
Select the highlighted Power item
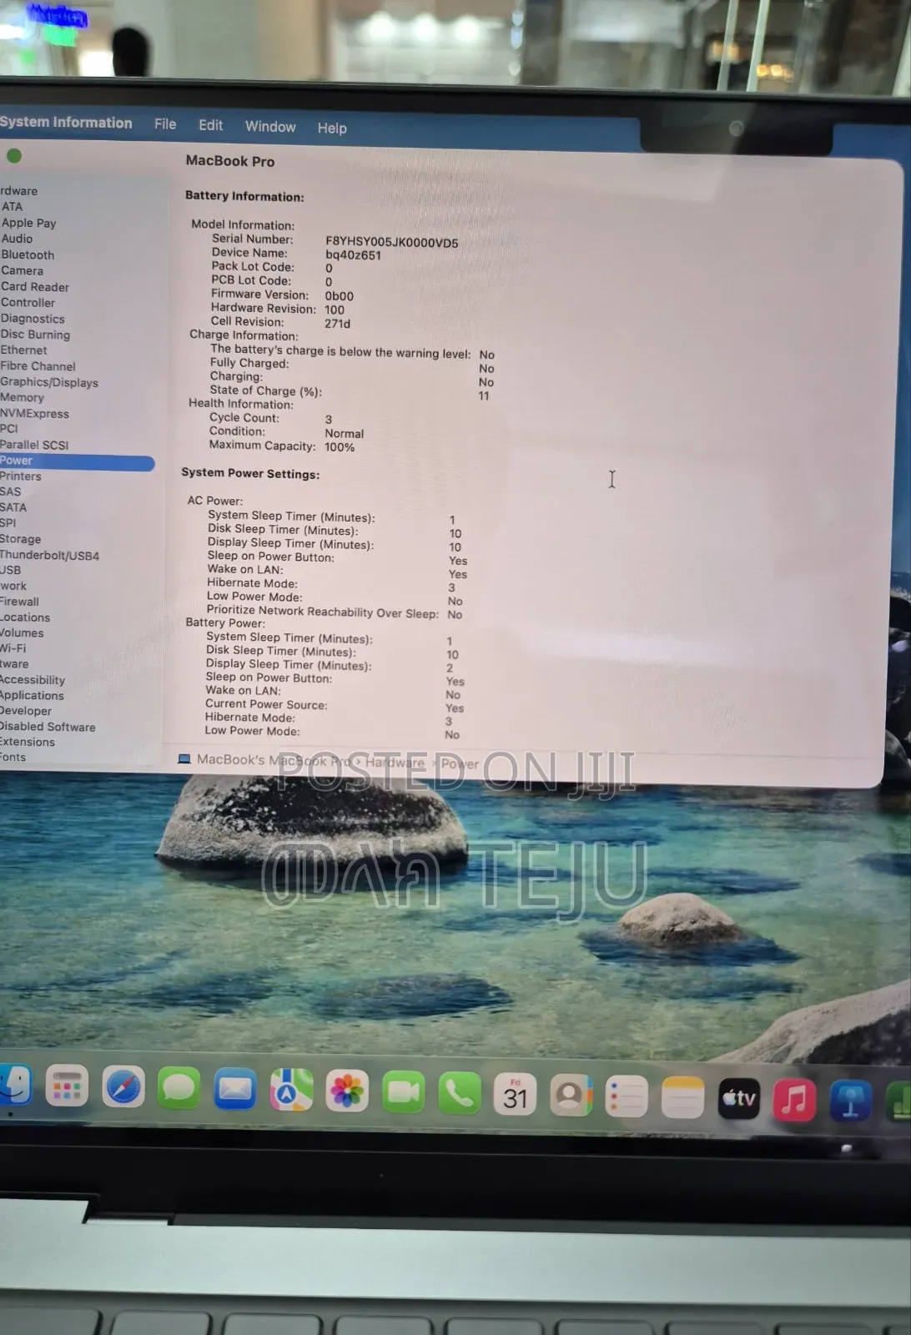pyautogui.click(x=77, y=461)
